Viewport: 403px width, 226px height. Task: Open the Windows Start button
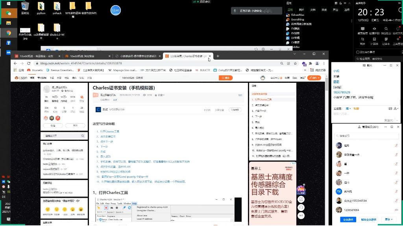click(9, 4)
